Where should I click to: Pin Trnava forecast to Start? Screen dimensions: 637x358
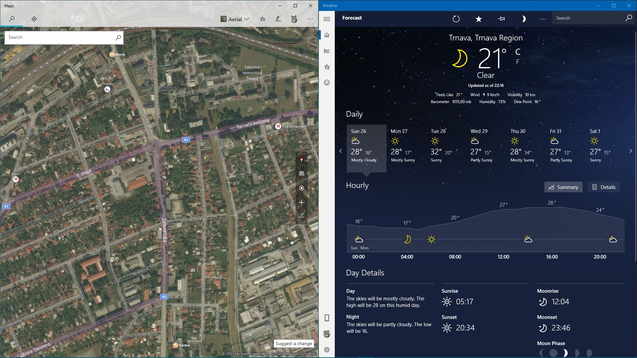501,19
